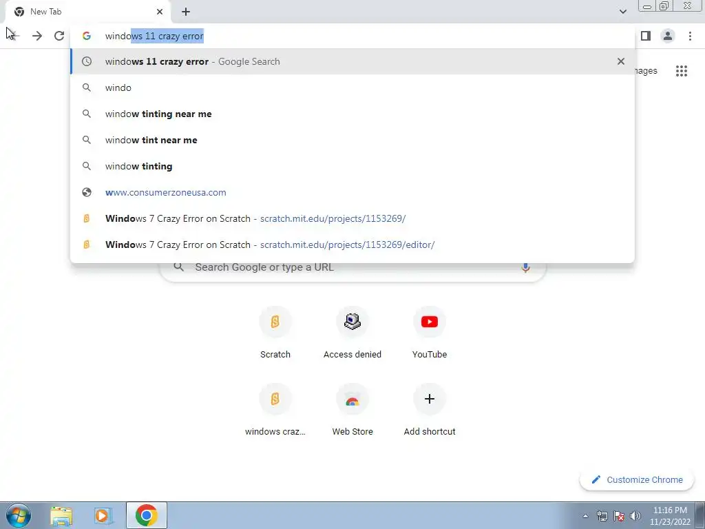Open the taskbar clock 11:16 PM
705x529 pixels.
[670, 516]
